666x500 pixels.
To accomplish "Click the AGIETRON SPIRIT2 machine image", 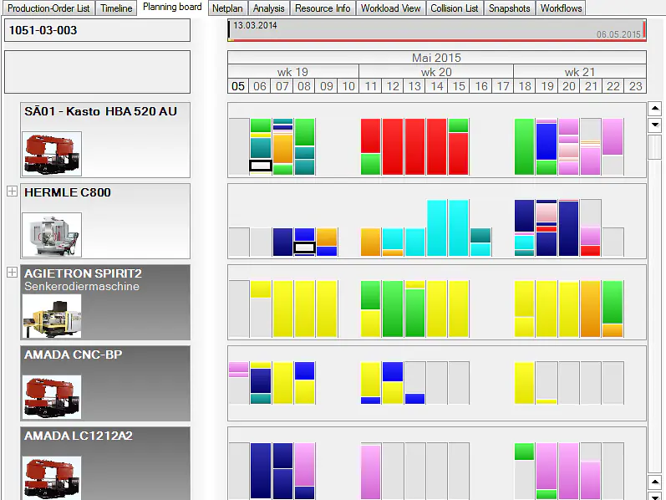I will [x=52, y=315].
